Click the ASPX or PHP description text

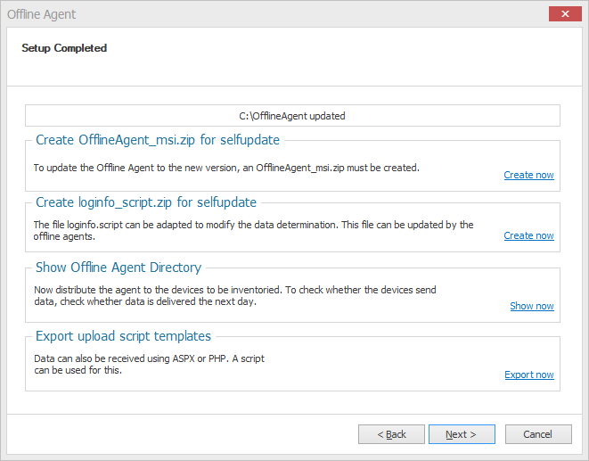149,365
